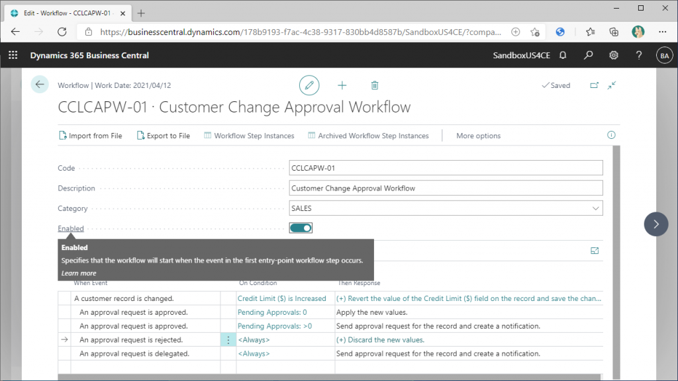Viewport: 678px width, 381px height.
Task: Open browser Collections
Action: pos(614,32)
